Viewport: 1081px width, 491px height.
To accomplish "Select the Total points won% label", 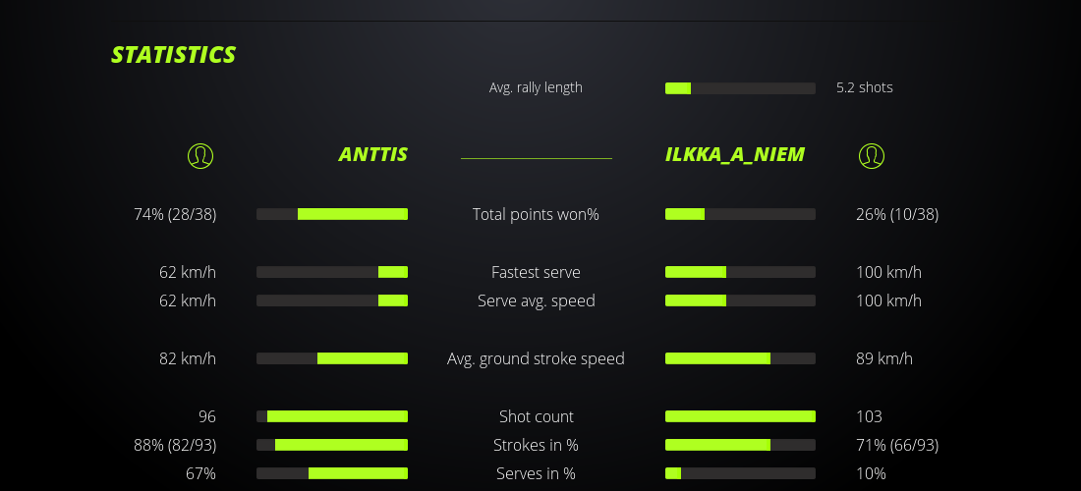I will point(536,214).
